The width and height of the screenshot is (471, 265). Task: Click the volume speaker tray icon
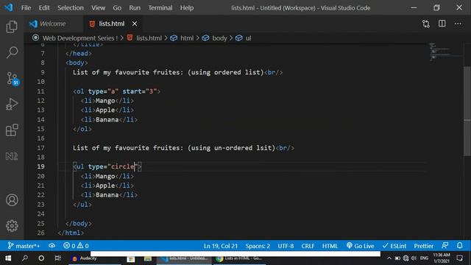[414, 258]
